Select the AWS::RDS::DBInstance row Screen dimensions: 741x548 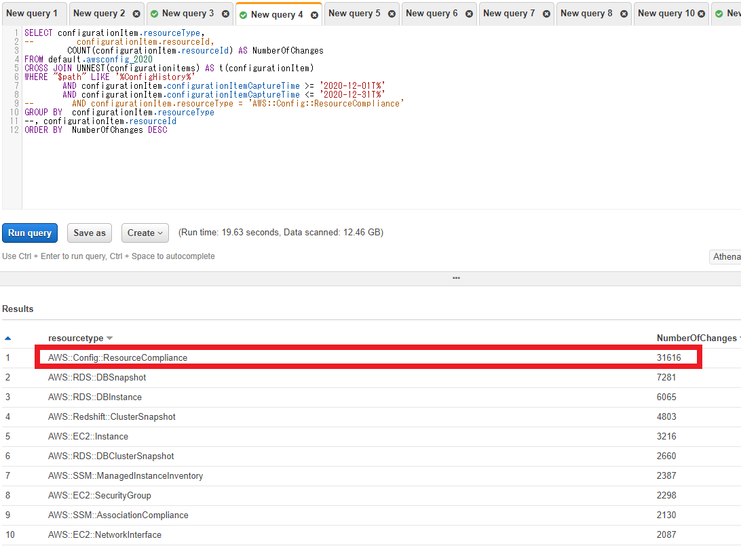[x=371, y=397]
